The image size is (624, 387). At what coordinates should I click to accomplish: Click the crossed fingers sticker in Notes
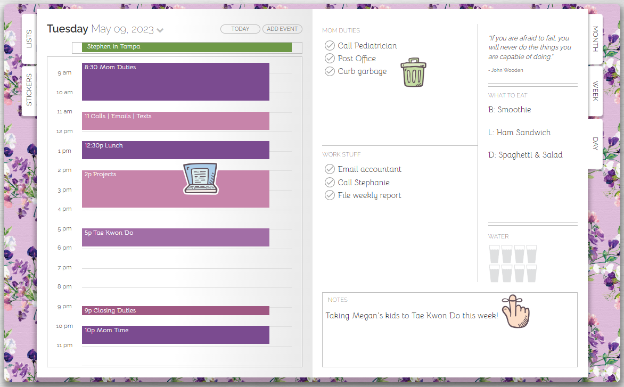(515, 311)
